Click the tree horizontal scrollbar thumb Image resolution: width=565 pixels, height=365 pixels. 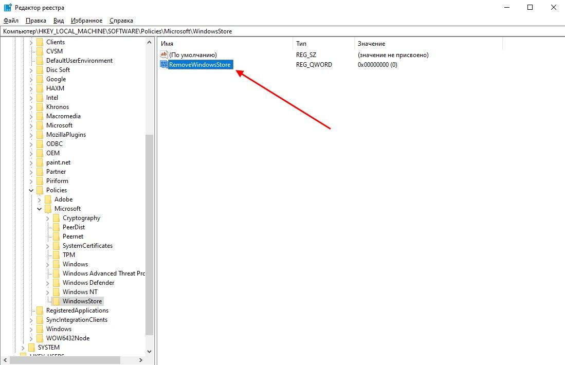65,360
